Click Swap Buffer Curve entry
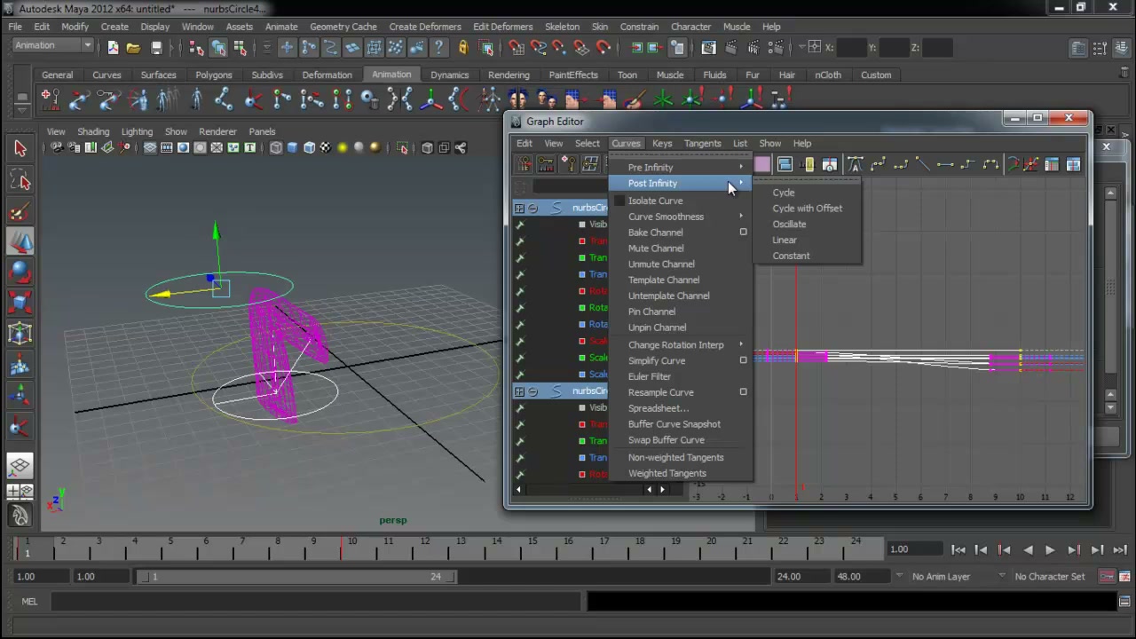The width and height of the screenshot is (1136, 639). coord(667,440)
